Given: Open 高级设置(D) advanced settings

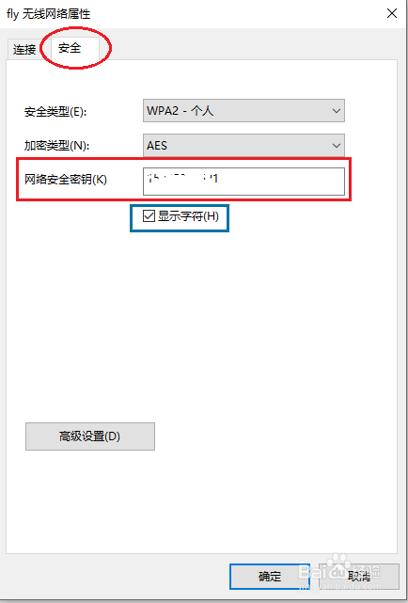Looking at the screenshot, I should click(x=90, y=436).
